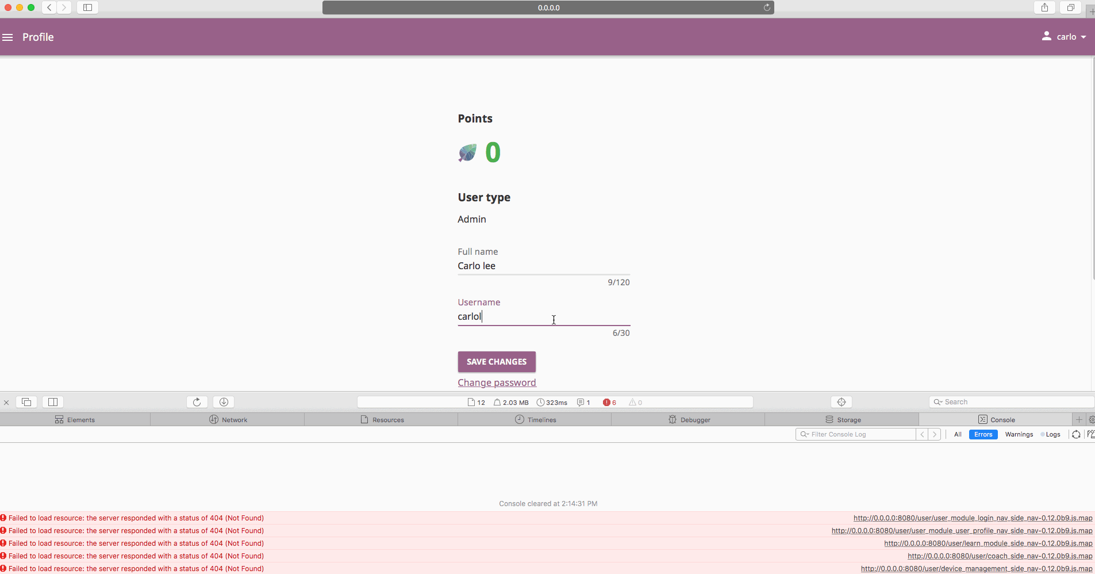This screenshot has width=1095, height=574.
Task: Open the hamburger navigation menu
Action: (7, 37)
